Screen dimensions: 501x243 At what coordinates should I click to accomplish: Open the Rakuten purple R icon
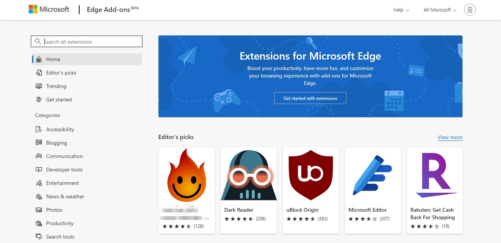(435, 175)
